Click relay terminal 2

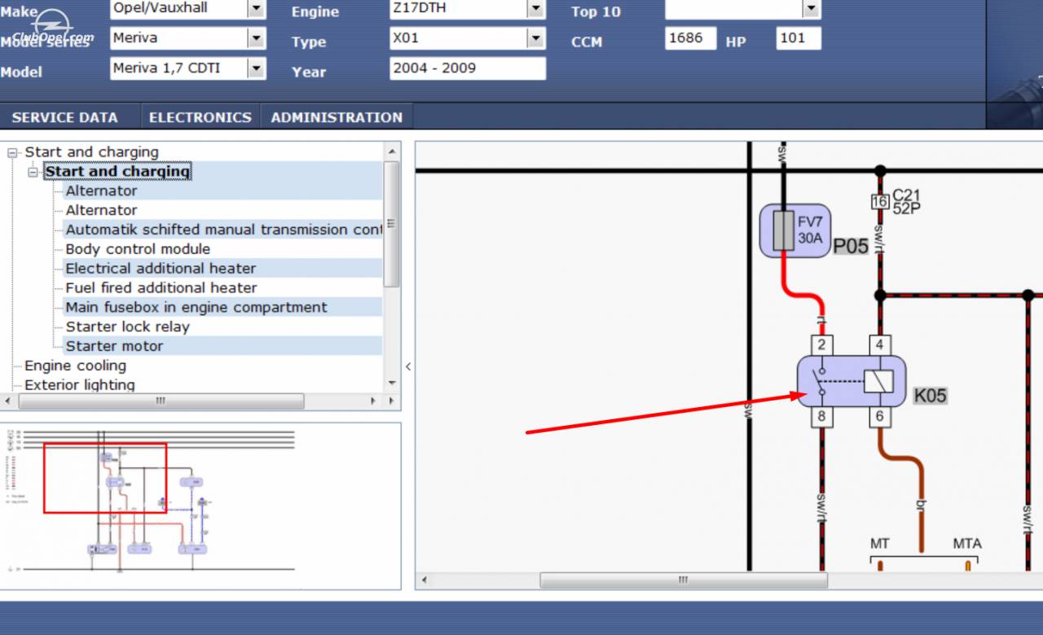tap(821, 345)
